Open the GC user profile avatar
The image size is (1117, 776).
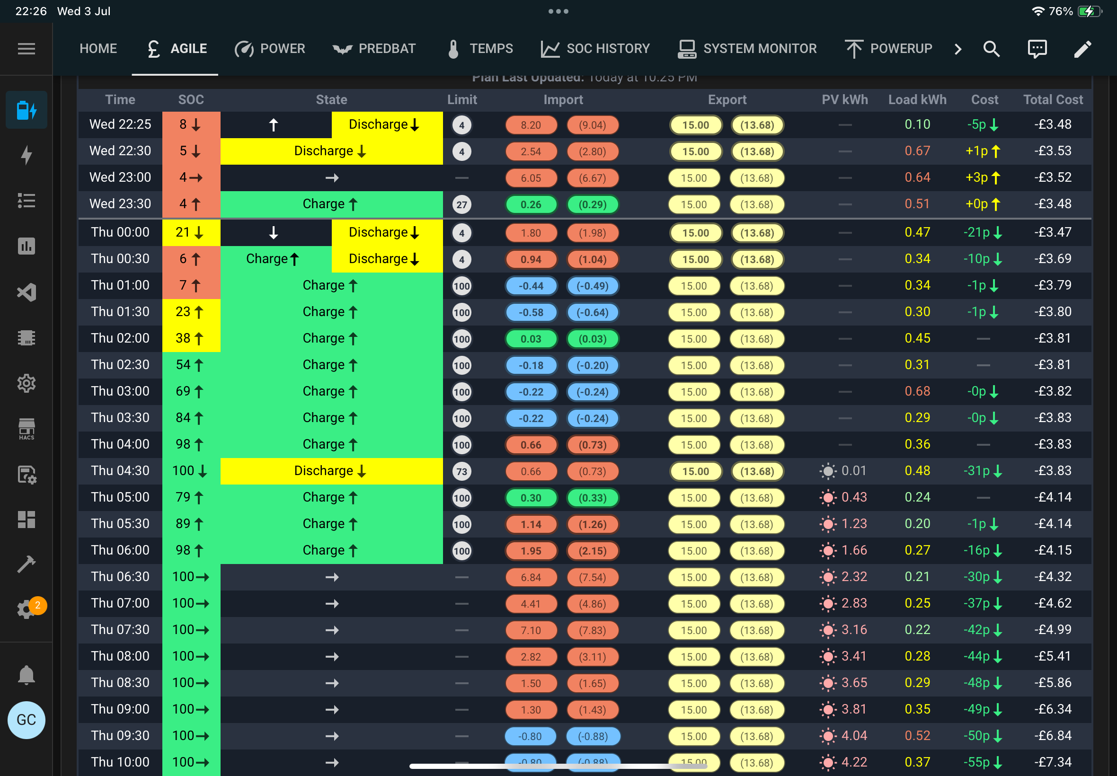tap(26, 720)
